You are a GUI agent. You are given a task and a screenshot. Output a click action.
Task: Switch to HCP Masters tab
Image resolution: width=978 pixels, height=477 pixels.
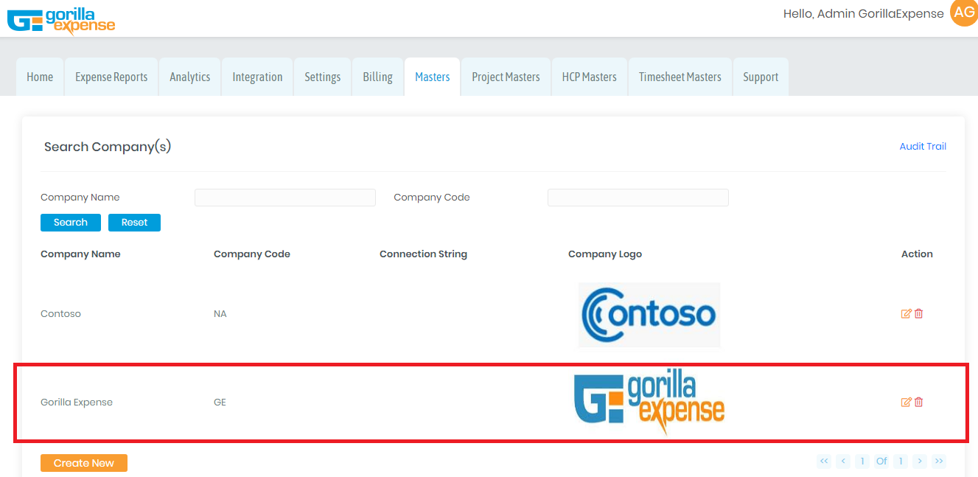pos(590,77)
